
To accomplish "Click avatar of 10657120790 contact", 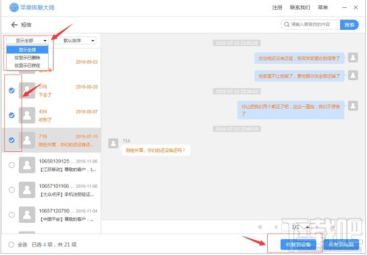I will pyautogui.click(x=27, y=214).
